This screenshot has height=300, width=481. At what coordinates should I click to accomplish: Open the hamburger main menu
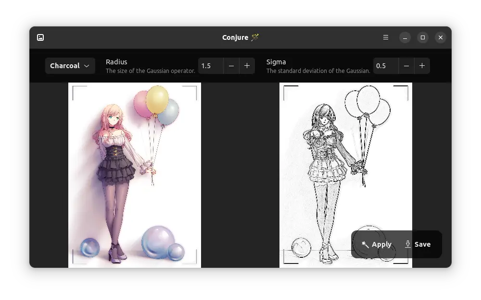click(x=386, y=37)
